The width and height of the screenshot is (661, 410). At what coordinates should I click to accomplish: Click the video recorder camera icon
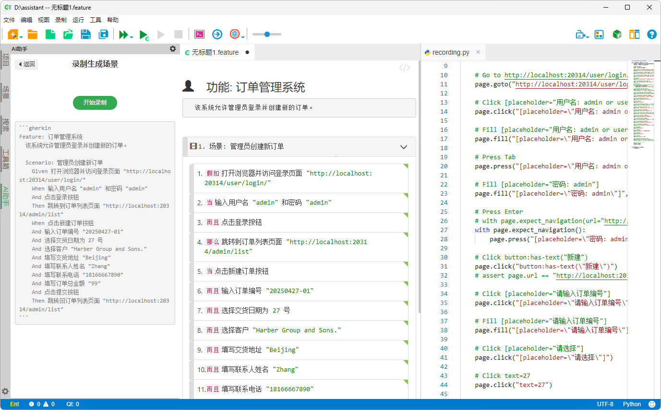pos(580,35)
